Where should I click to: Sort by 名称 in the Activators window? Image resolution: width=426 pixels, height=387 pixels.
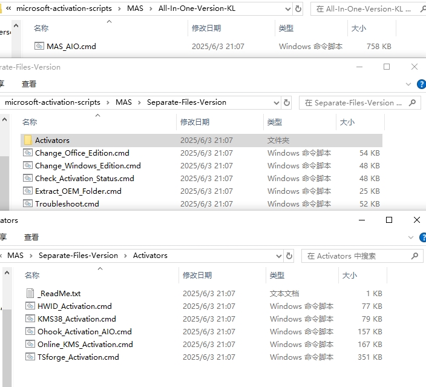tap(32, 275)
